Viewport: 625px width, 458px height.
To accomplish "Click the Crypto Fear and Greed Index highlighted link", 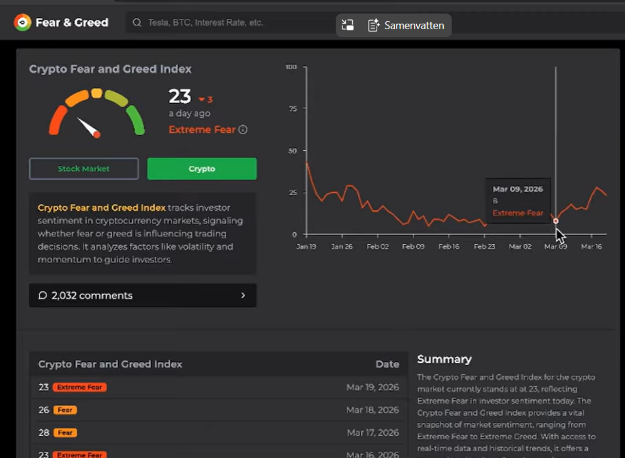I will (x=101, y=207).
